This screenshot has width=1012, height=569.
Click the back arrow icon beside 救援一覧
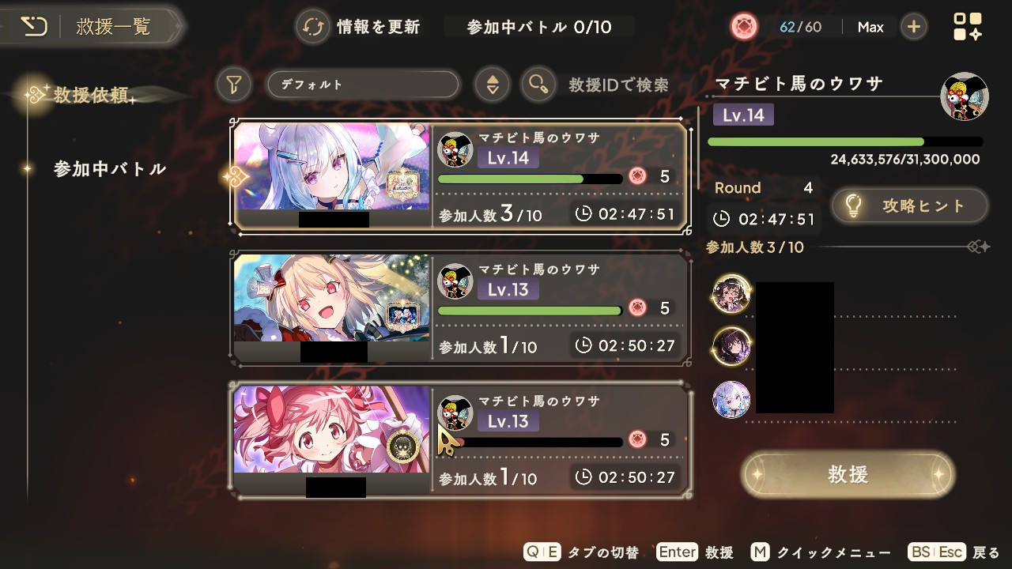tap(33, 28)
